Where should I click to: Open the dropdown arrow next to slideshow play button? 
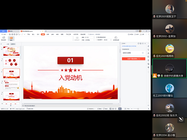[x=122, y=109]
